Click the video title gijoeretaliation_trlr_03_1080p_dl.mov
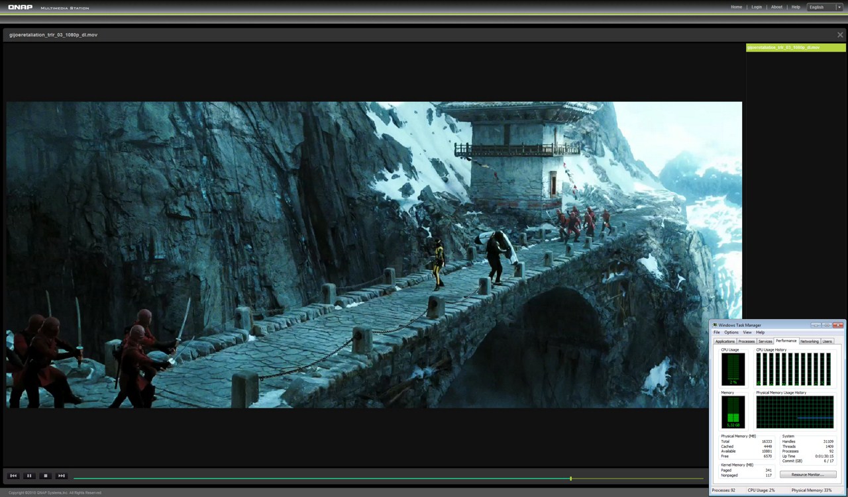Viewport: 848px width, 497px height. (53, 34)
